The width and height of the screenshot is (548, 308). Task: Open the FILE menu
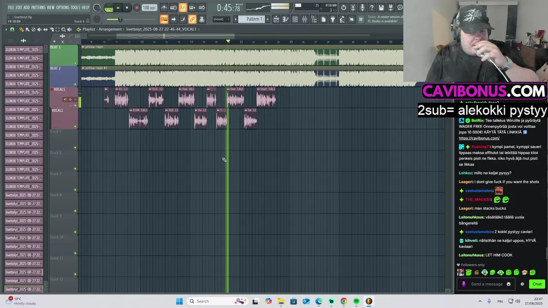[11, 8]
